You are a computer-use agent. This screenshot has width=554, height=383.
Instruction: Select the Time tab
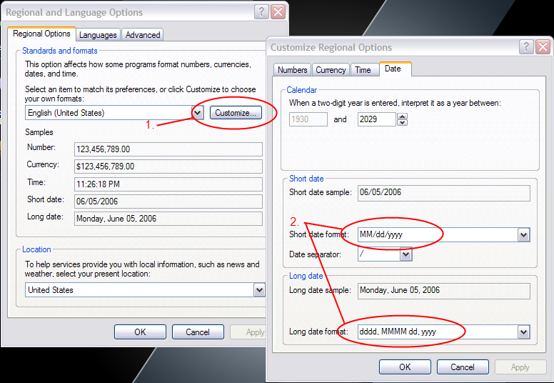click(363, 70)
